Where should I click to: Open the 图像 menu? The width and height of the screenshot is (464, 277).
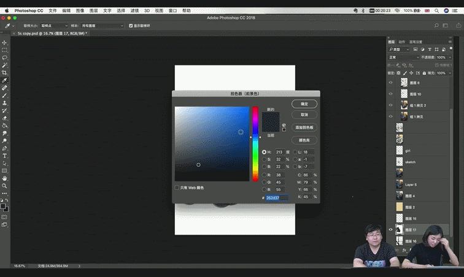pyautogui.click(x=80, y=10)
